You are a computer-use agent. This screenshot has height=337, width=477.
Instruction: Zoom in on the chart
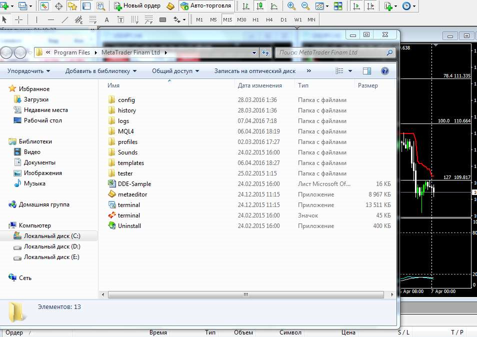coord(291,5)
